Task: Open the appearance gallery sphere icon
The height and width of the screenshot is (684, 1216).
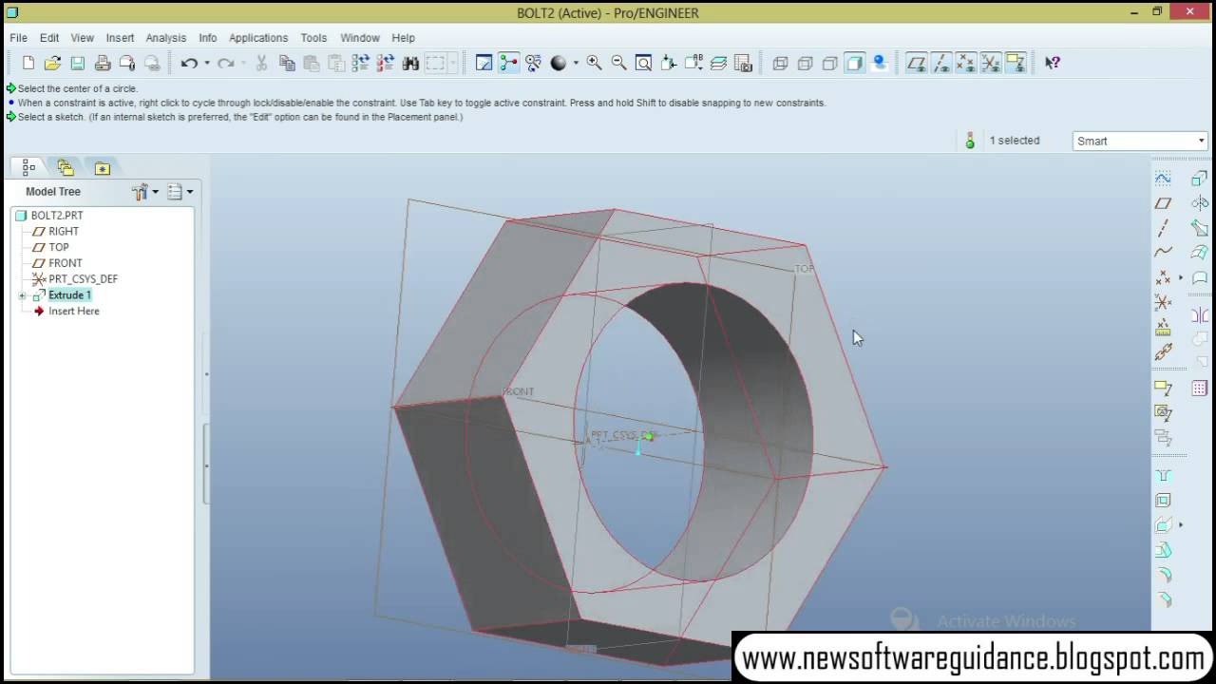Action: click(x=559, y=63)
